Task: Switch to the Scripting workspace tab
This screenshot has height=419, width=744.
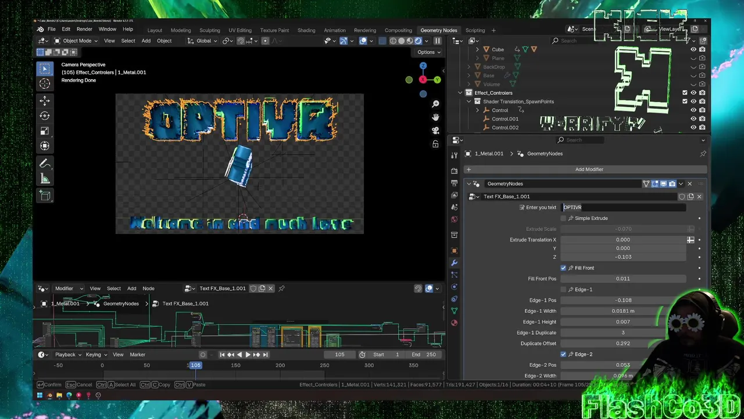Action: tap(475, 30)
